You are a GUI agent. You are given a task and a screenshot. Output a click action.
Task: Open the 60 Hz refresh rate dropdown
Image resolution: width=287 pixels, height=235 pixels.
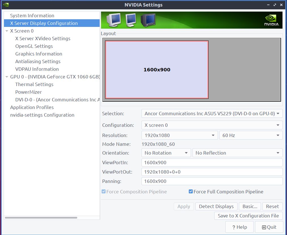250,135
